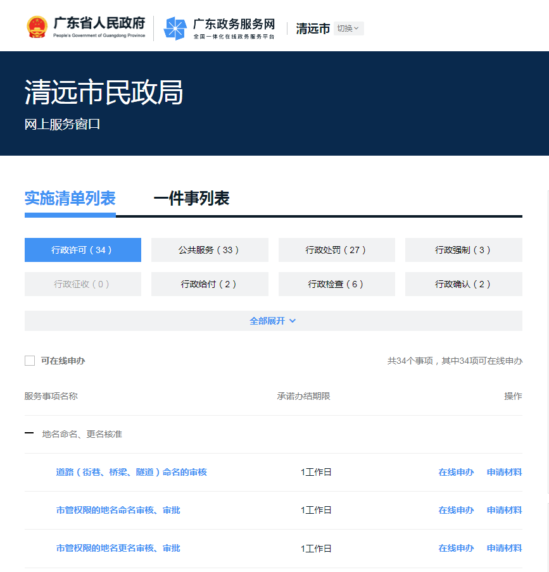This screenshot has height=572, width=549.
Task: Filter by 公共服务 (33) category
Action: click(210, 250)
